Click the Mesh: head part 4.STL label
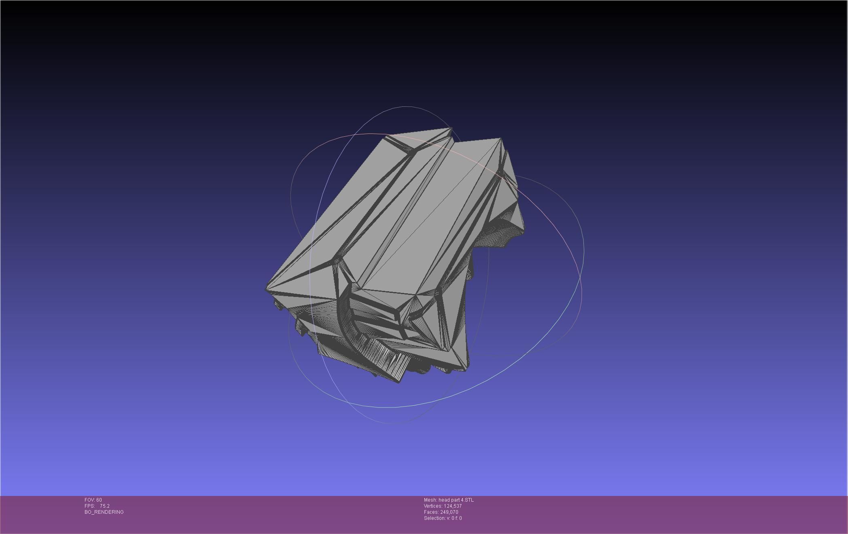The height and width of the screenshot is (534, 848). click(449, 500)
